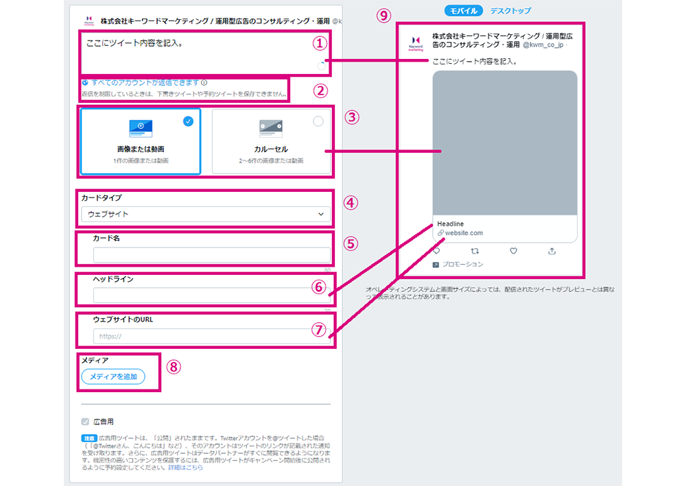
Task: Click the 1件の画像または動画 description text
Action: [141, 161]
